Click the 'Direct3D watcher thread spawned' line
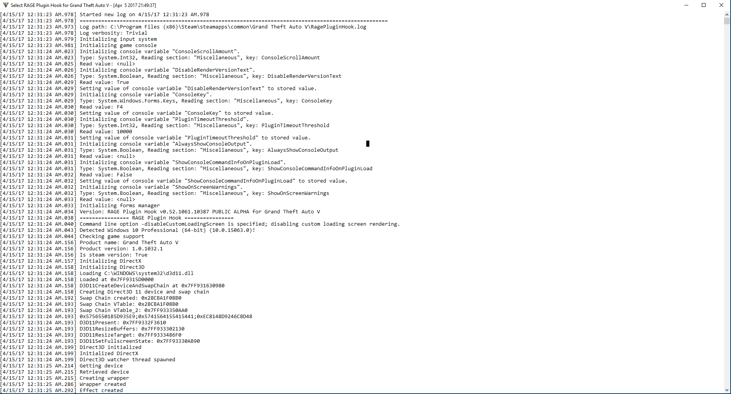This screenshot has width=731, height=394. click(88, 360)
